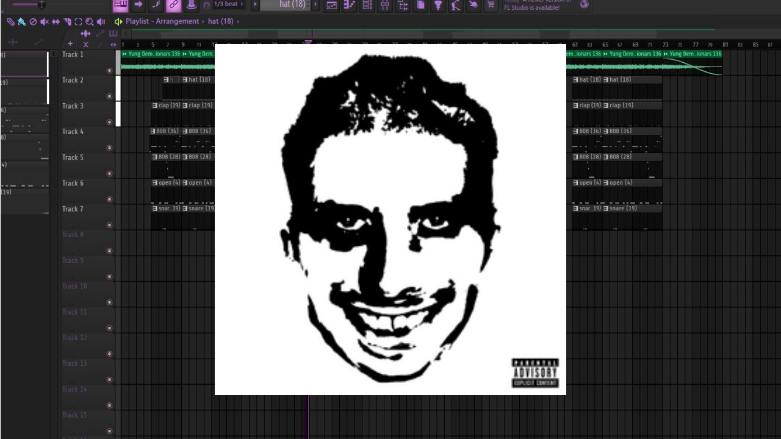Click the top-left purple volume slider knob
781x439 pixels.
[41, 5]
